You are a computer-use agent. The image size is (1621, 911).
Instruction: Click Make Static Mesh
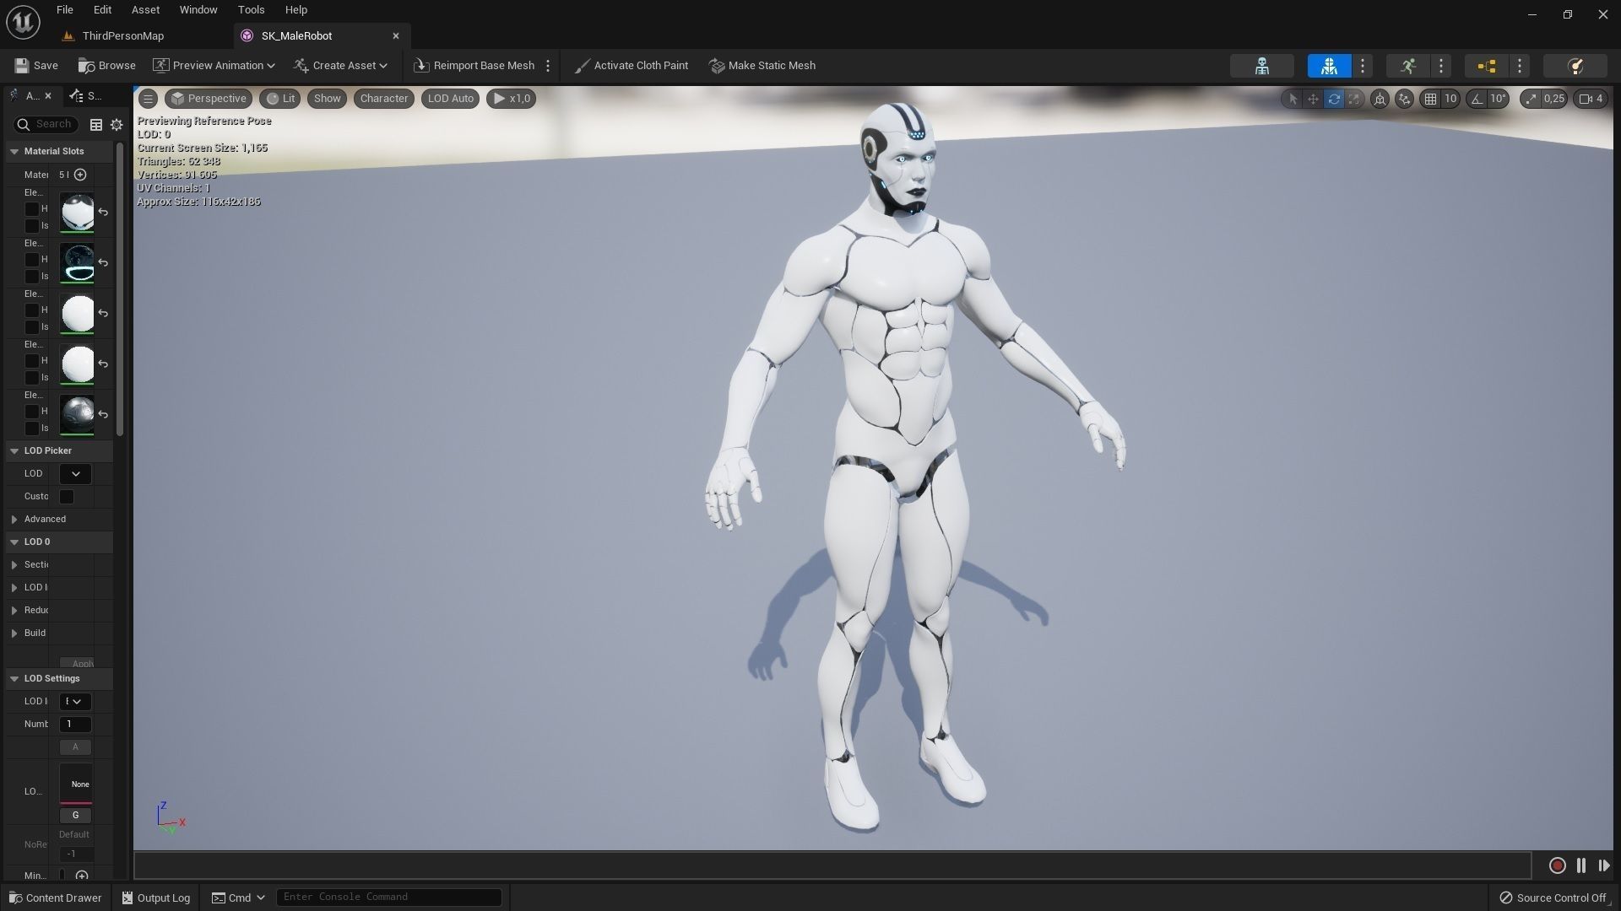762,66
